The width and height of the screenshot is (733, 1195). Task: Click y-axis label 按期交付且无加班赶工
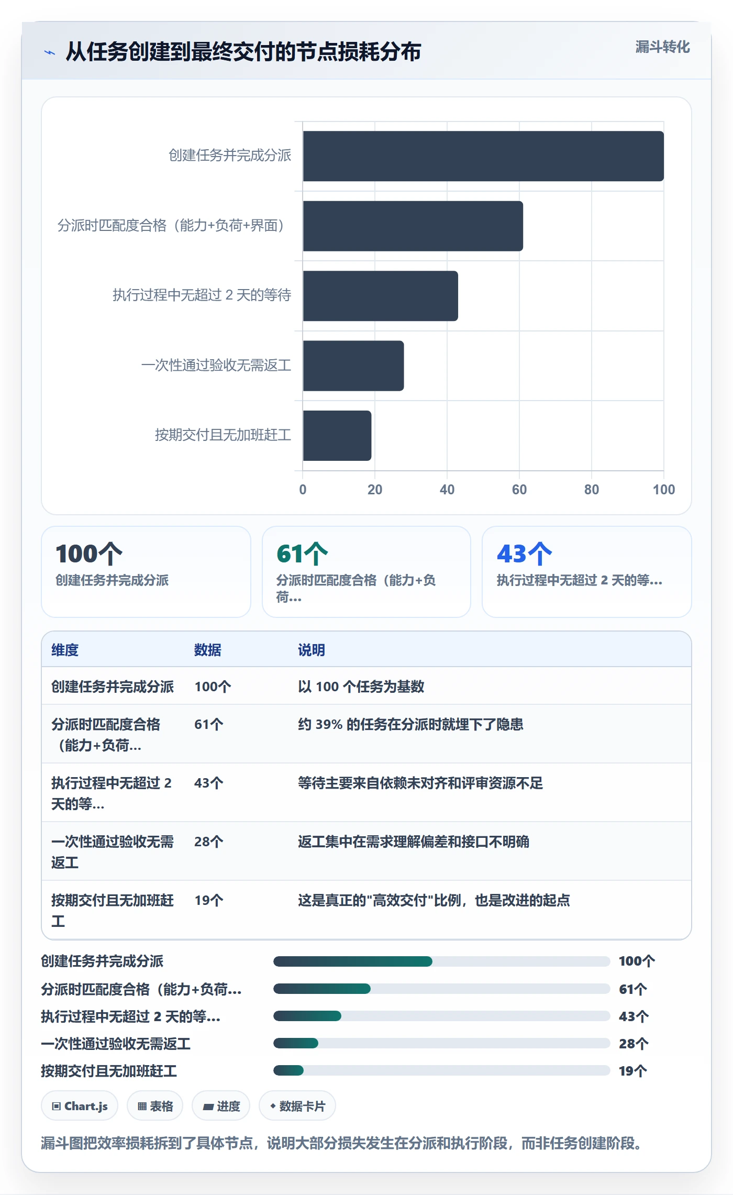pos(223,435)
